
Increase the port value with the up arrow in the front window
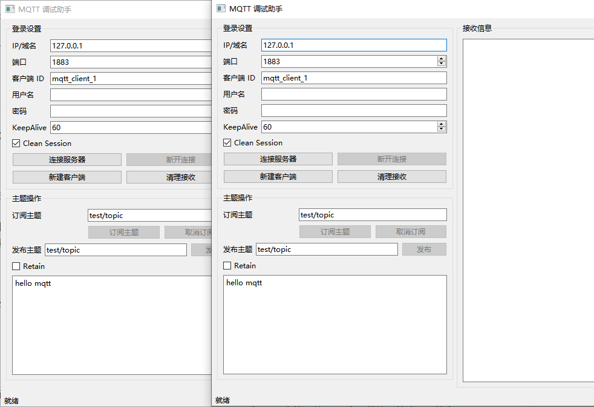click(x=442, y=59)
